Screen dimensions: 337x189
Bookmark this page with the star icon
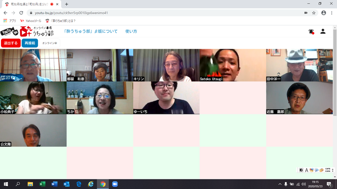[x=314, y=13]
